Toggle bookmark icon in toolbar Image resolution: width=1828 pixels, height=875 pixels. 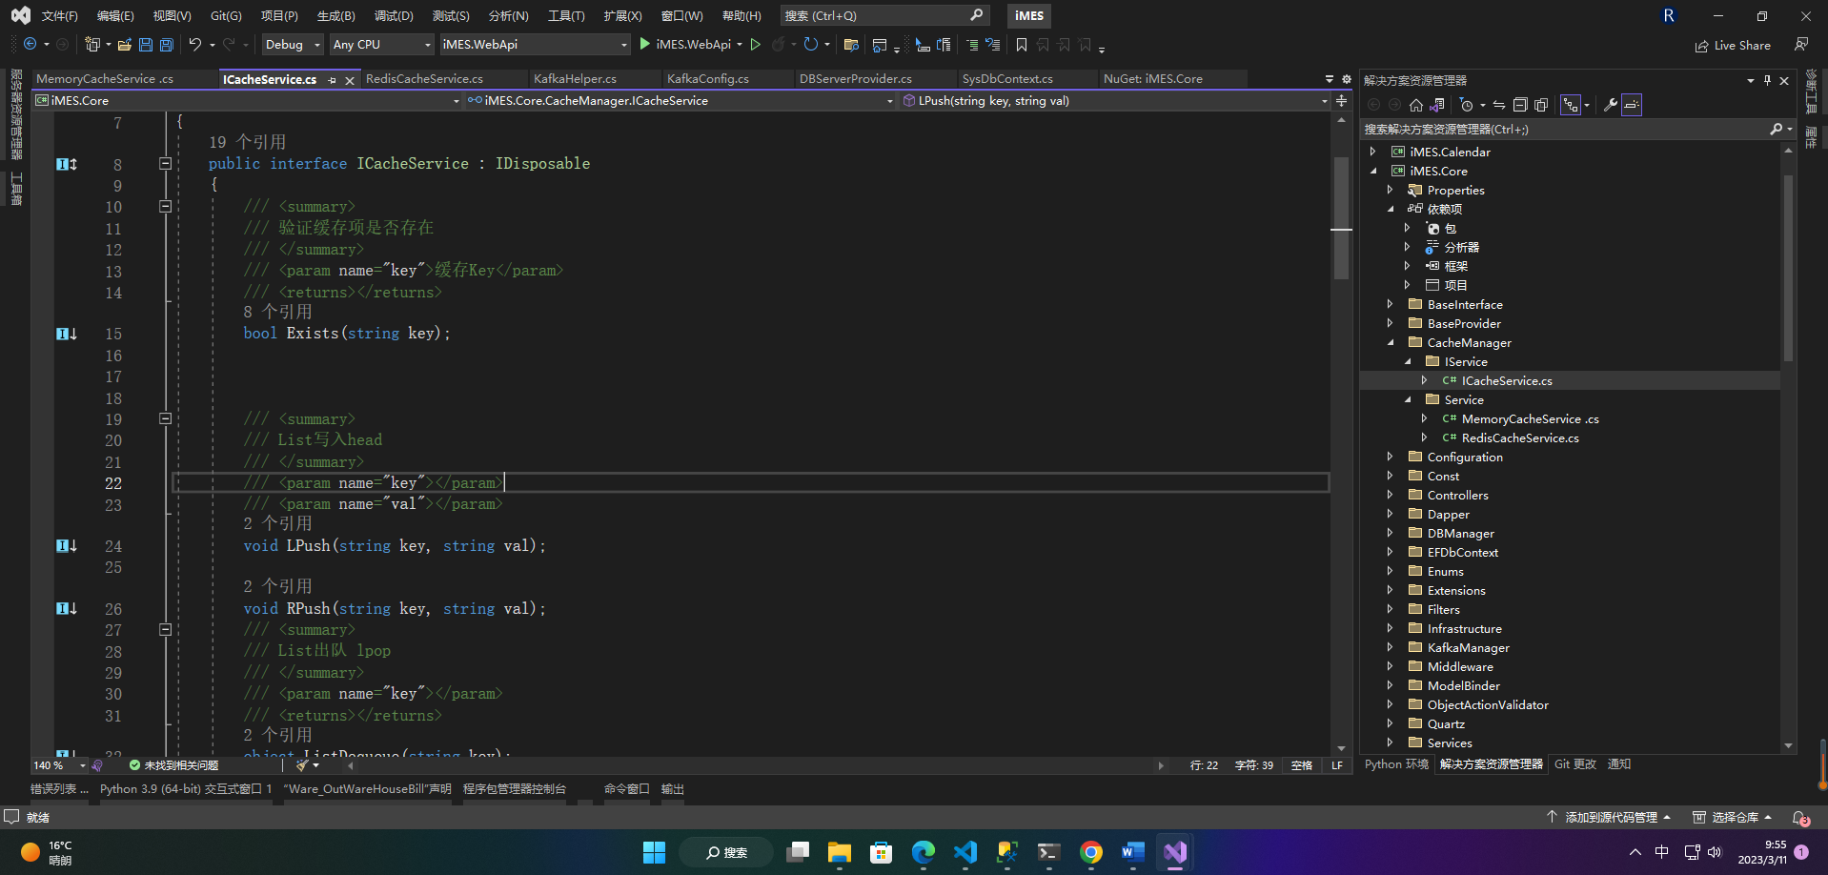pyautogui.click(x=1022, y=45)
